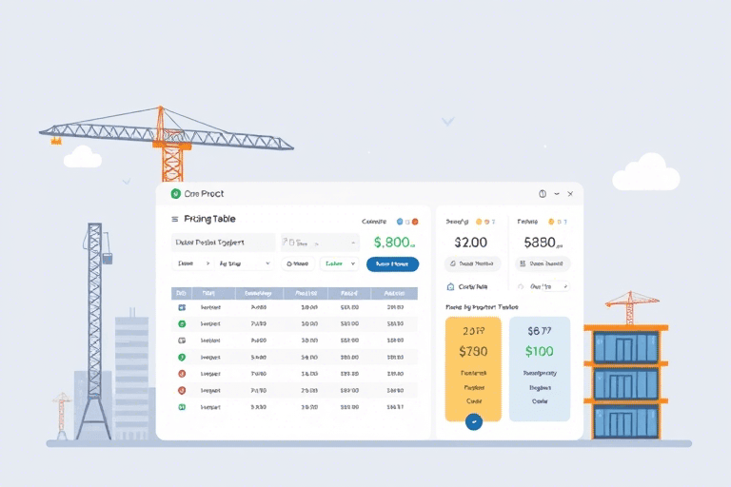Click the last column header of the table
Image resolution: width=731 pixels, height=487 pixels.
point(394,293)
